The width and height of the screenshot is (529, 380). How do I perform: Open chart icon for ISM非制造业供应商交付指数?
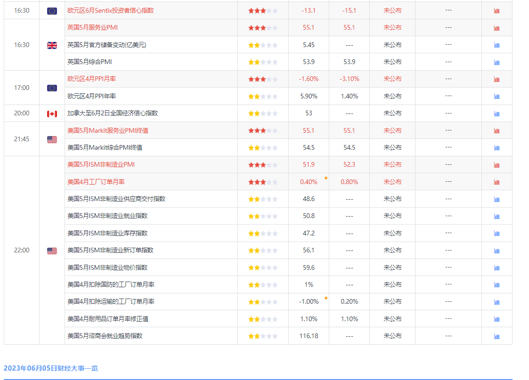(x=496, y=199)
